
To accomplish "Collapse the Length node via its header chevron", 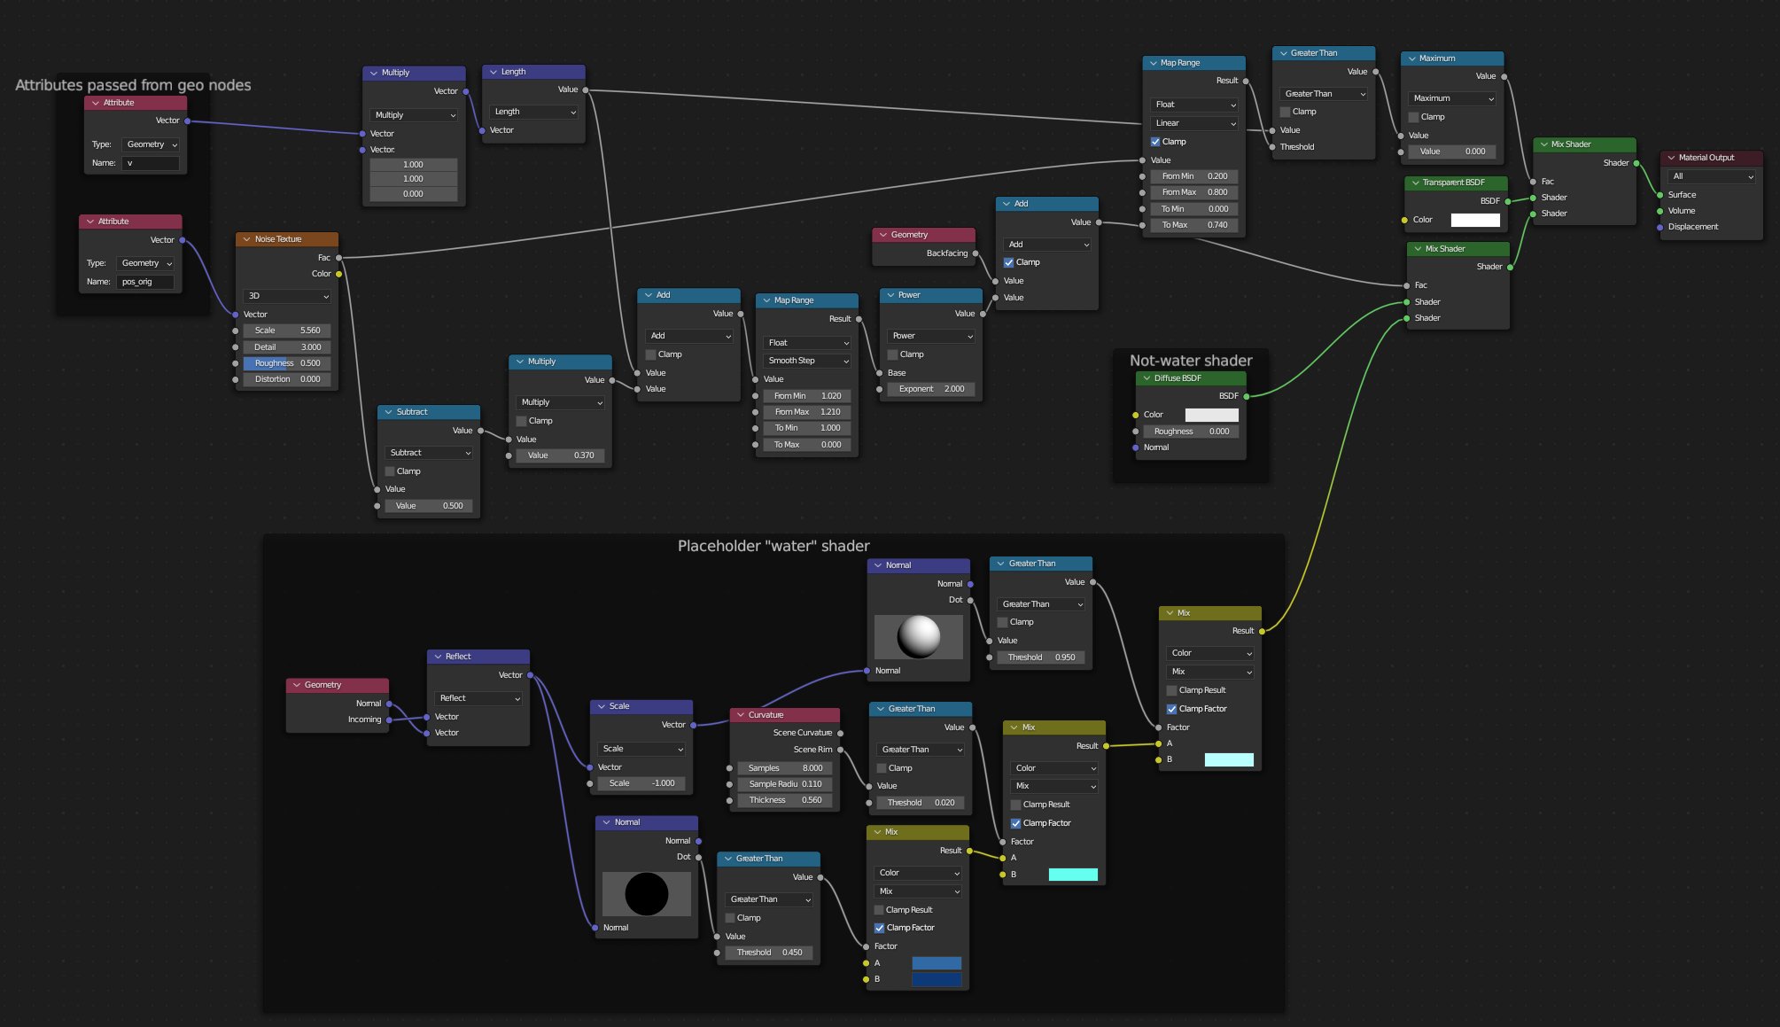I will tap(493, 72).
